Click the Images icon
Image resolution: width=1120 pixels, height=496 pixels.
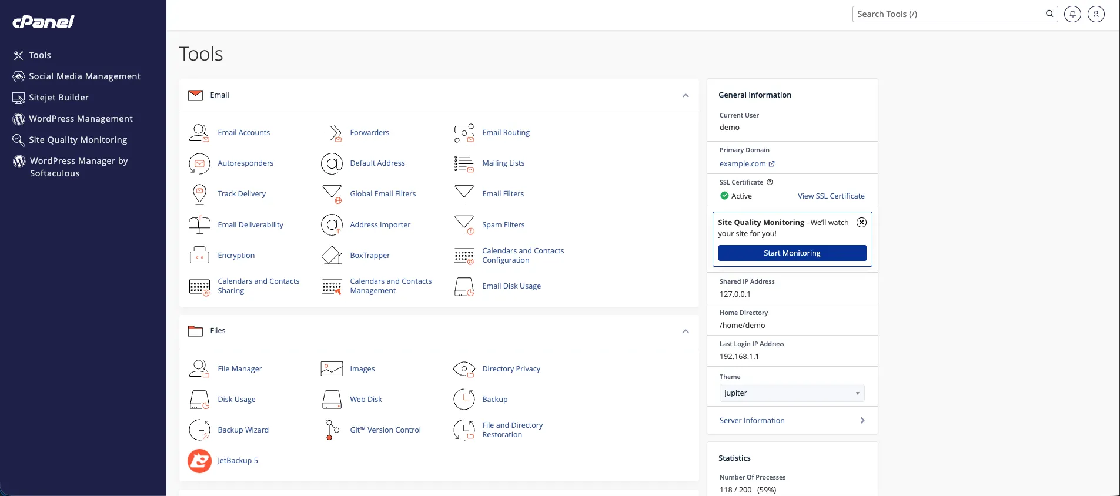tap(332, 368)
